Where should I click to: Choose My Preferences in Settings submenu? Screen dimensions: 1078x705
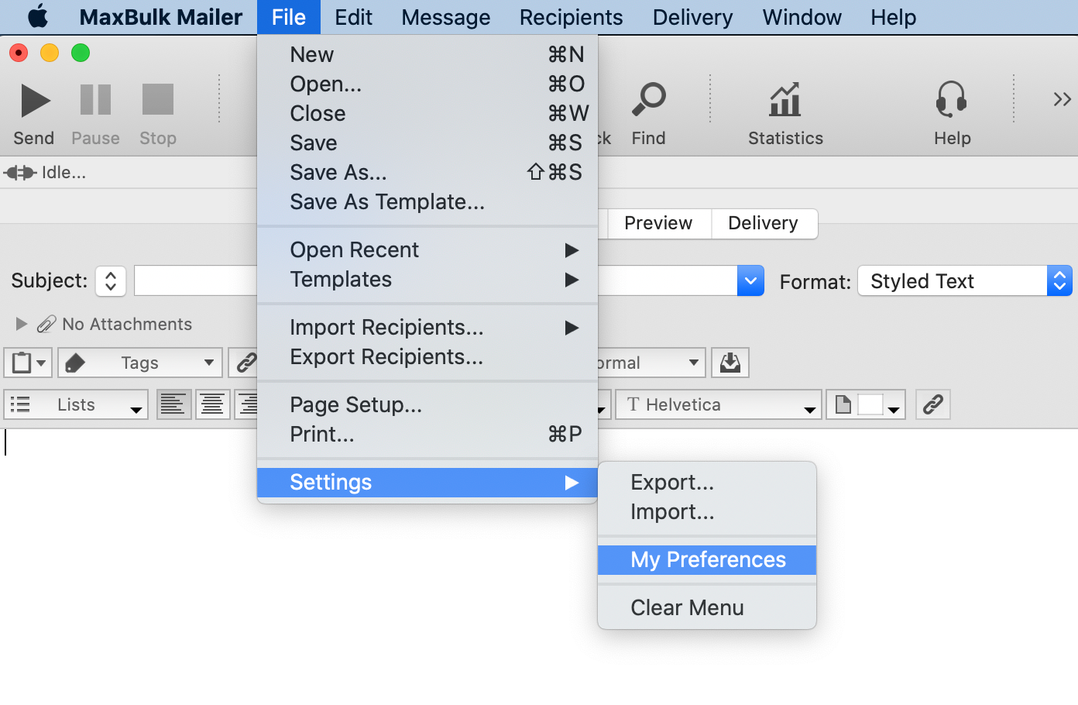(x=707, y=559)
